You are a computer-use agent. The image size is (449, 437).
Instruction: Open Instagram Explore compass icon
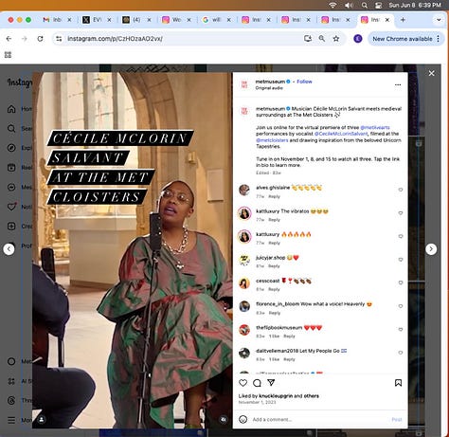click(x=11, y=148)
